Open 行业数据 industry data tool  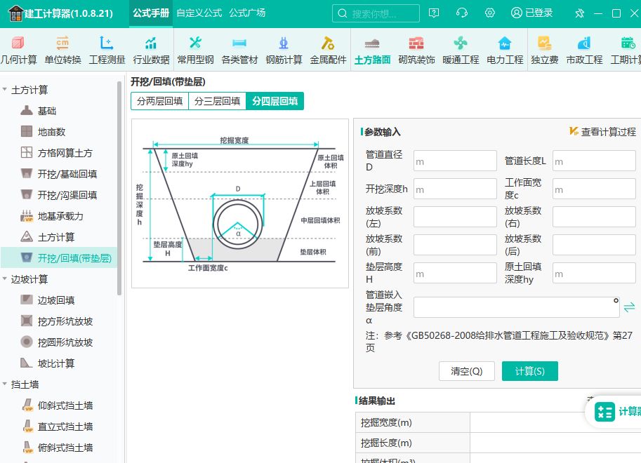pos(151,50)
